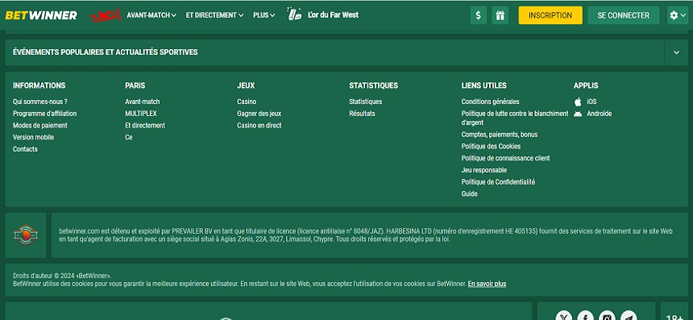The image size is (693, 320).
Task: Click En savoir plus cookies link
Action: [x=487, y=284]
